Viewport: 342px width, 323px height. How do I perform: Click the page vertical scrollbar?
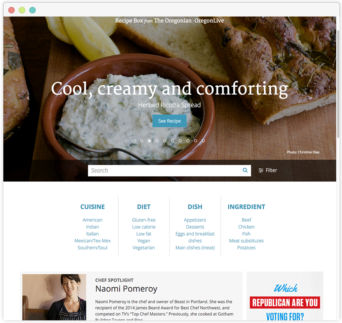point(338,84)
